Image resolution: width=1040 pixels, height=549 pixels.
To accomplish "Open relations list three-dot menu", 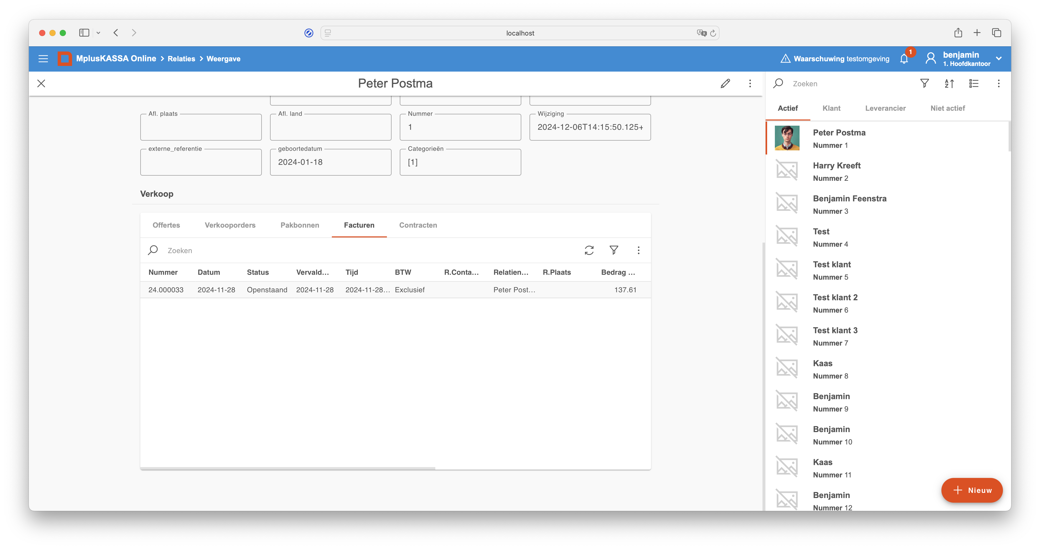I will pyautogui.click(x=999, y=84).
